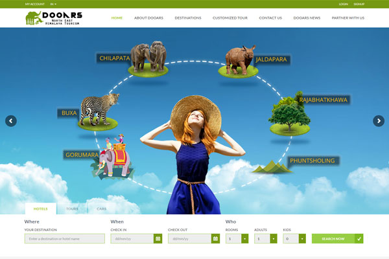Open About Dooars page
The width and height of the screenshot is (389, 259).
coord(148,18)
